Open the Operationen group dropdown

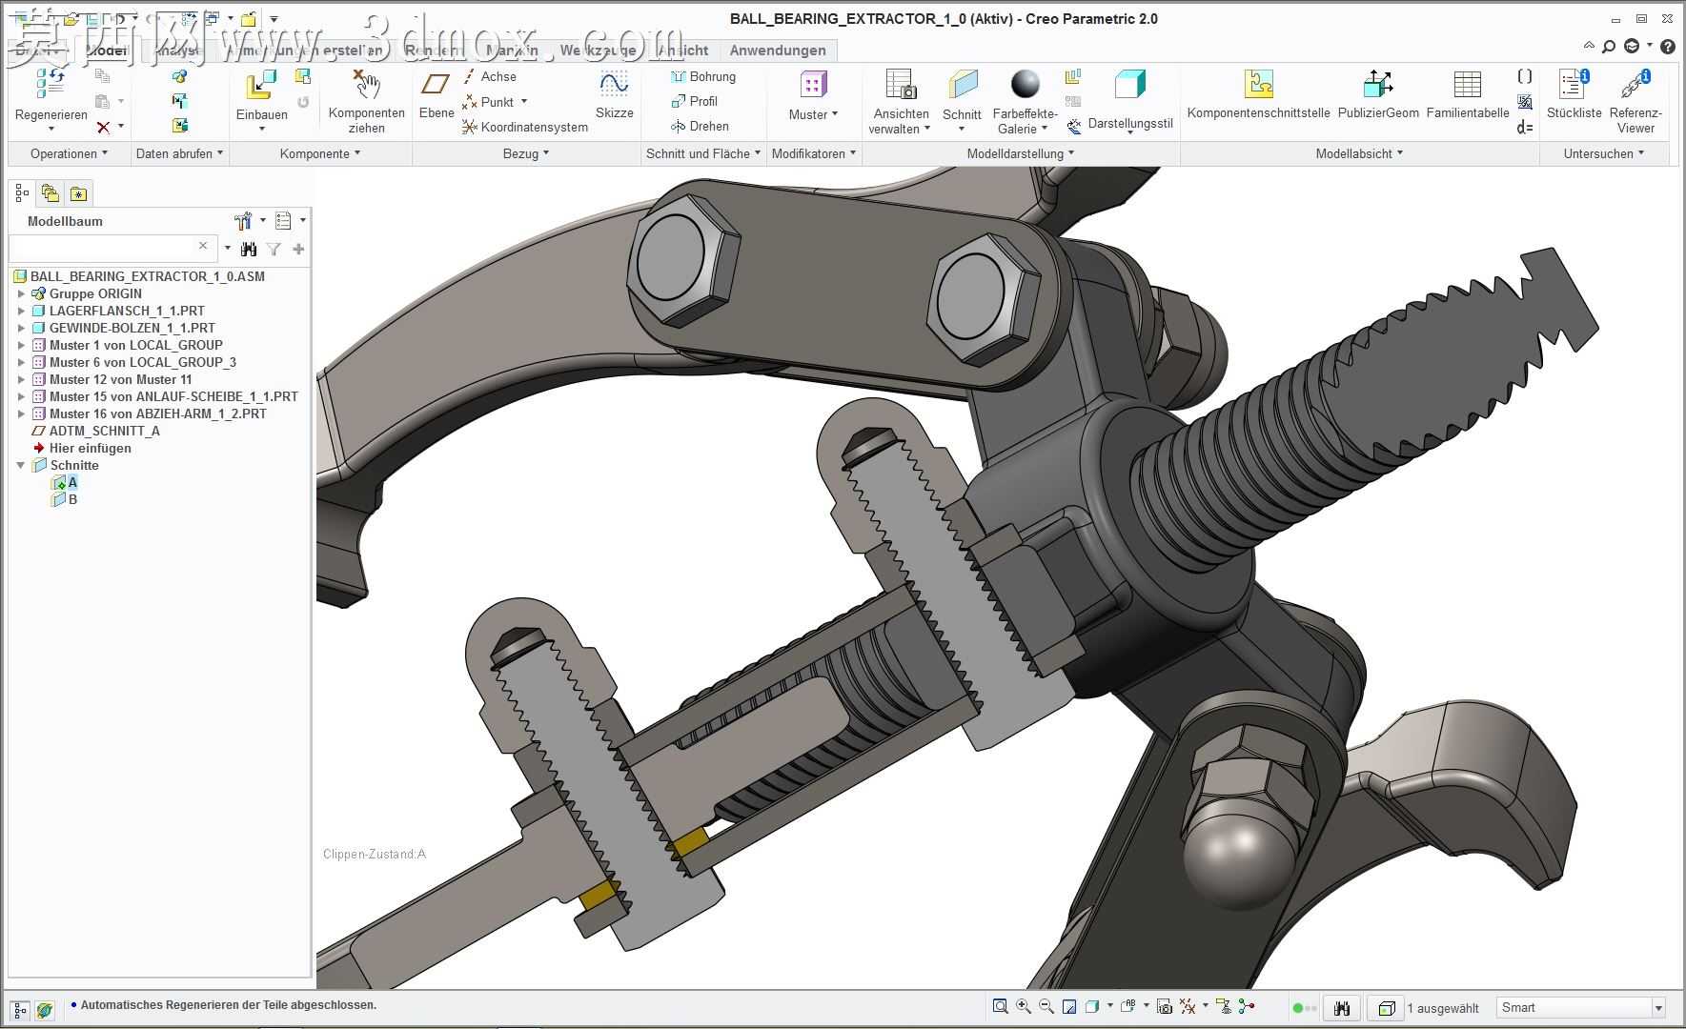point(69,153)
